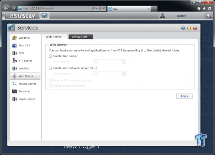Select the WebDAV service
The height and width of the screenshot is (155, 215).
(25, 68)
